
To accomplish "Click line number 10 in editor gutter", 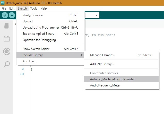I will [22, 74].
